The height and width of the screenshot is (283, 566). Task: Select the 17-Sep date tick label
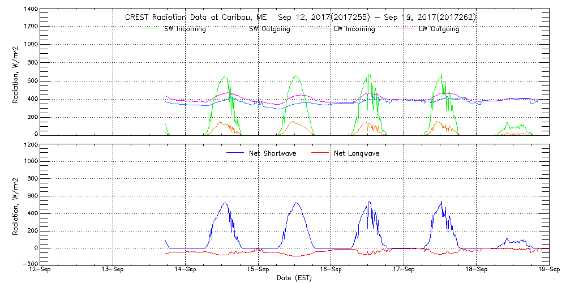click(404, 270)
